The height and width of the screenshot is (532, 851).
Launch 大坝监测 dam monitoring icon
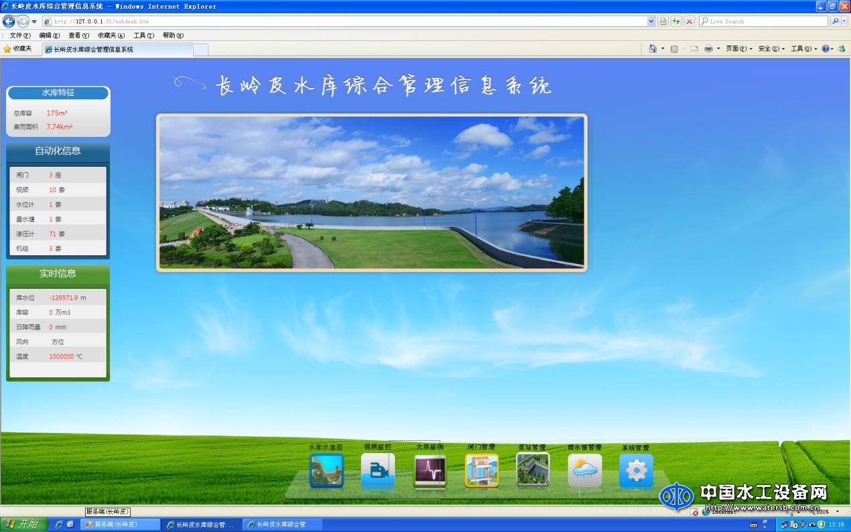[x=430, y=470]
